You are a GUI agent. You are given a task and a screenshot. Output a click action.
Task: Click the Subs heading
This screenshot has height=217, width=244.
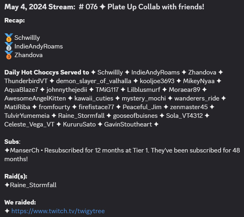(x=12, y=142)
